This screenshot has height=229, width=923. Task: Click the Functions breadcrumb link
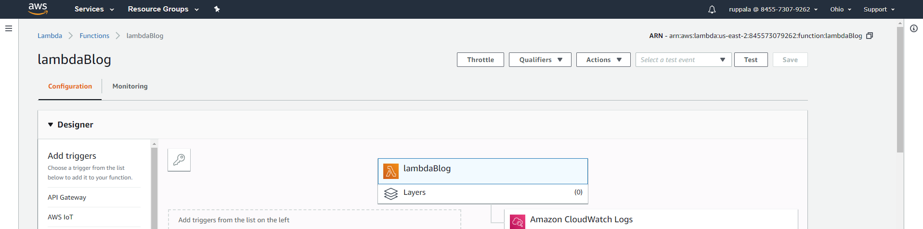pyautogui.click(x=94, y=36)
